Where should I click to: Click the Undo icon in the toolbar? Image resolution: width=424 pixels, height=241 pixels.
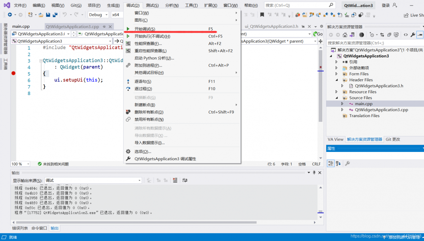click(x=65, y=15)
